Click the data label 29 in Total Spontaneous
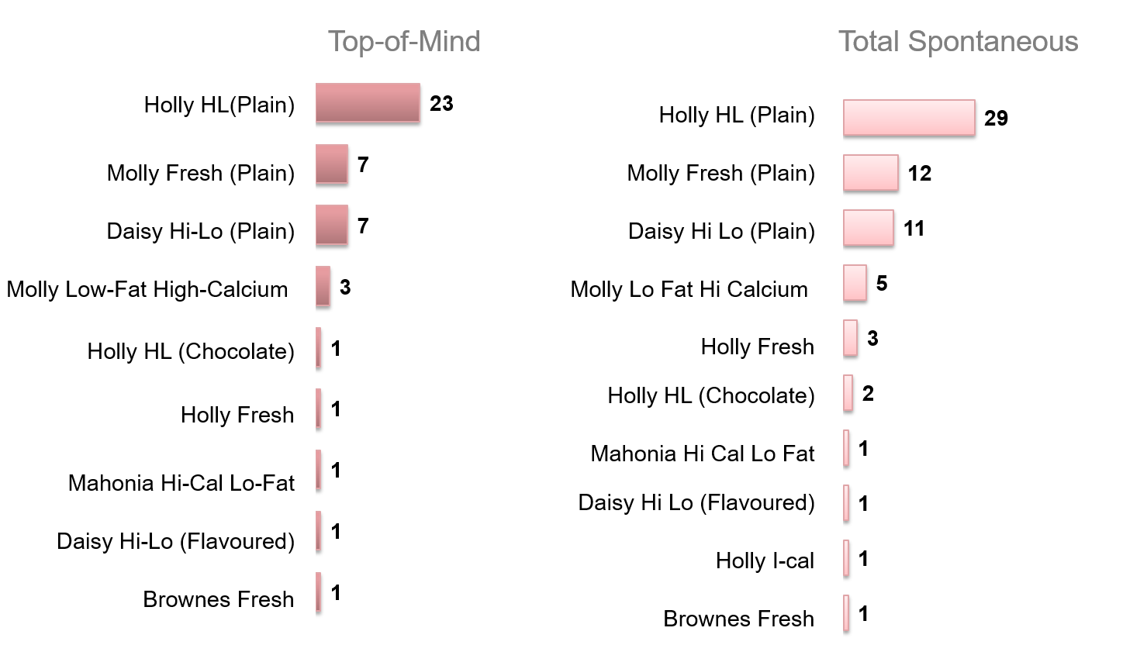This screenshot has height=645, width=1147. point(996,119)
